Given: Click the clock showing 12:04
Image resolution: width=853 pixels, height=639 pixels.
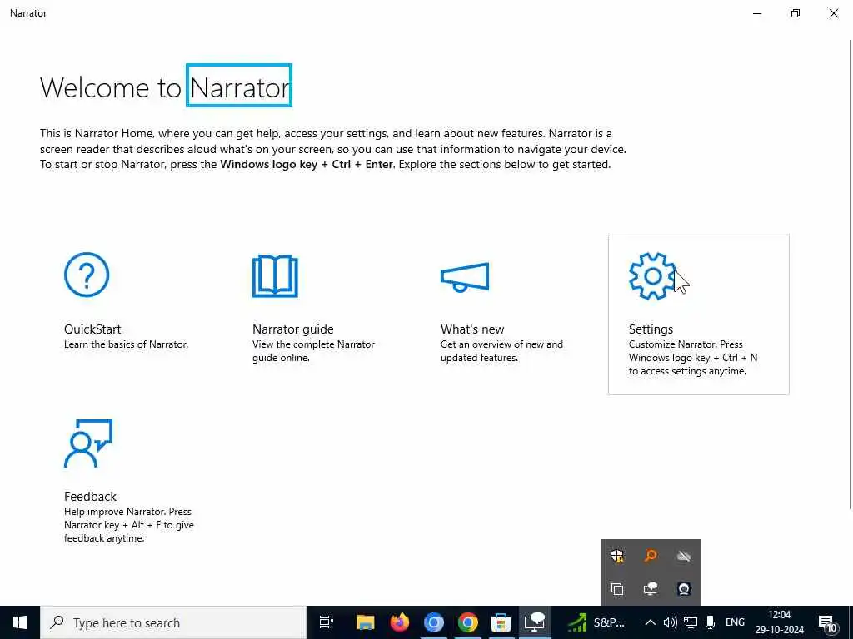Looking at the screenshot, I should [779, 622].
